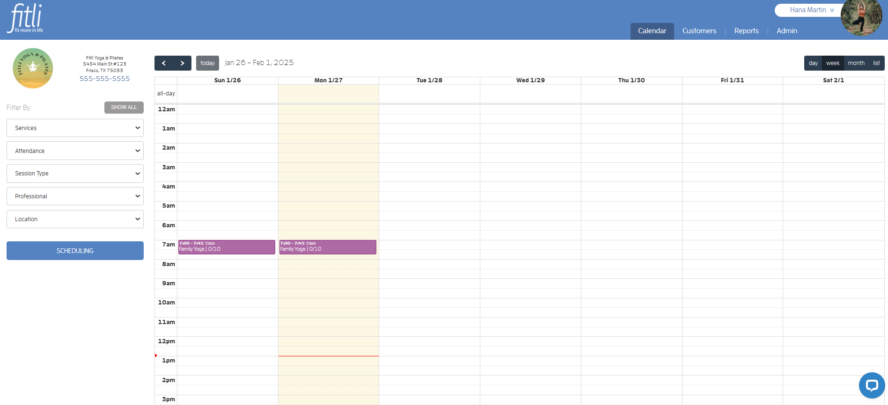Jump to today
Viewport: 888px width, 405px height.
pos(207,63)
